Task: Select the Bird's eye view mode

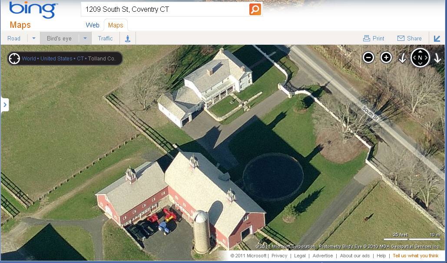Action: [59, 39]
